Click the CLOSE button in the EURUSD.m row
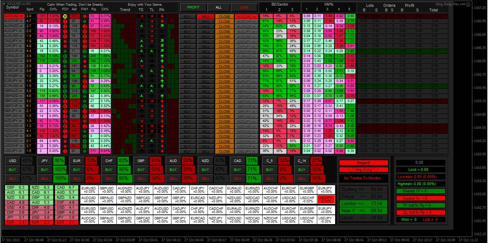The height and width of the screenshot is (243, 488). tap(225, 86)
